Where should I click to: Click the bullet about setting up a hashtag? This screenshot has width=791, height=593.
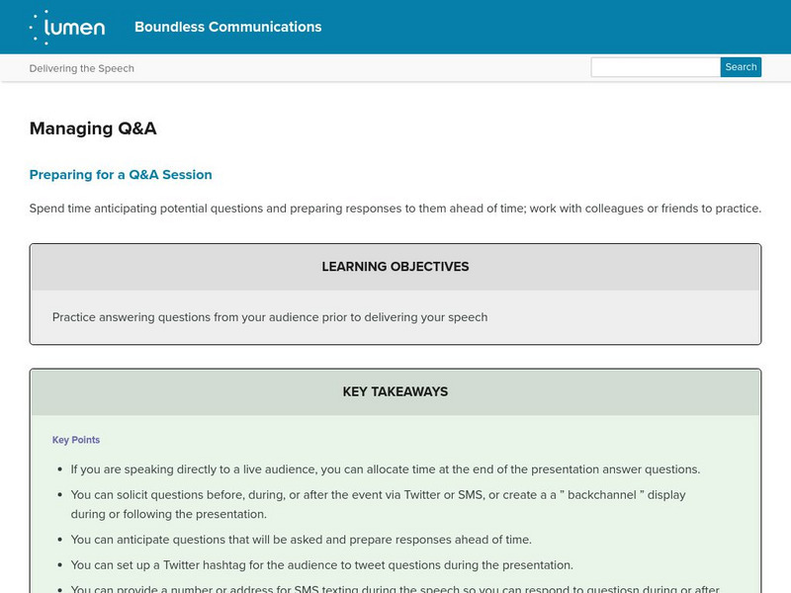[322, 565]
